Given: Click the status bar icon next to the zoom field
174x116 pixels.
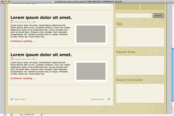Looking at the screenshot, I should click(11, 115).
